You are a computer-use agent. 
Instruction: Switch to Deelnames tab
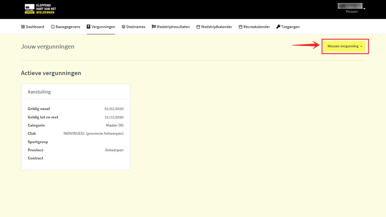coord(134,27)
